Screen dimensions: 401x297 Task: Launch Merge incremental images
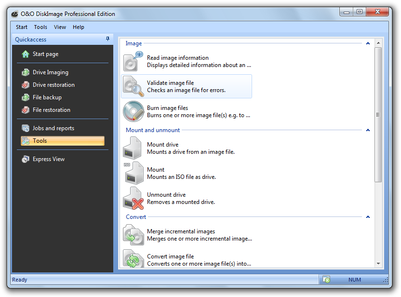(182, 235)
